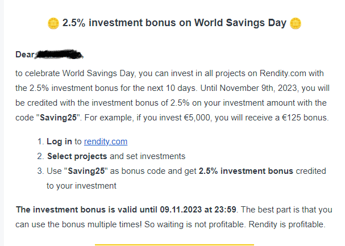Screen dimensions: 345x246
Task: Click the coin emoji right of the heading
Action: tap(295, 23)
